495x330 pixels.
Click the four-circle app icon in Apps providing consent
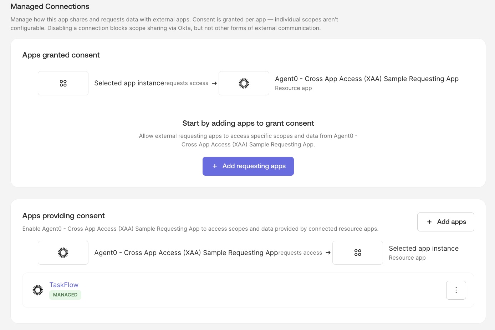tap(358, 252)
